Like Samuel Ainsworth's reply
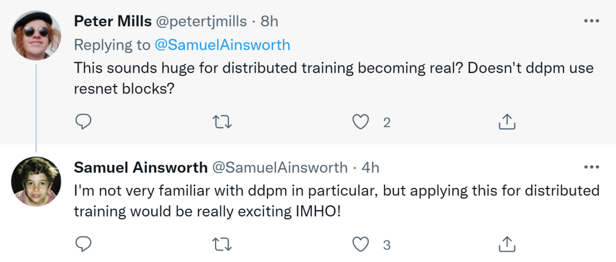 360,244
